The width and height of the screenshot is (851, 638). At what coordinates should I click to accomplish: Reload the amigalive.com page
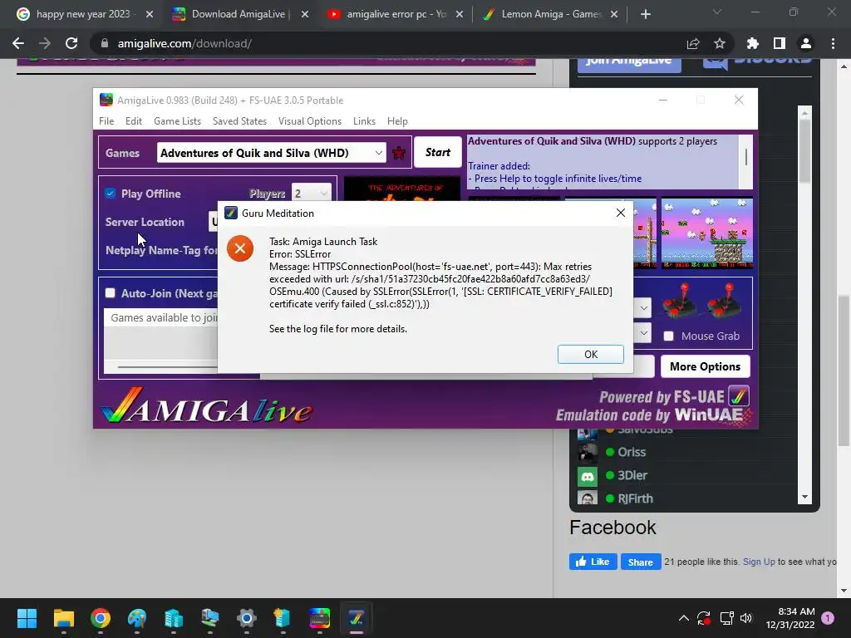(x=71, y=43)
